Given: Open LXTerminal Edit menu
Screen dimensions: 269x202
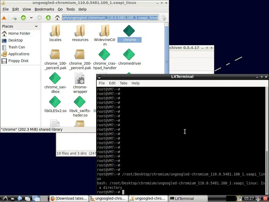Looking at the screenshot, I should click(x=112, y=83).
